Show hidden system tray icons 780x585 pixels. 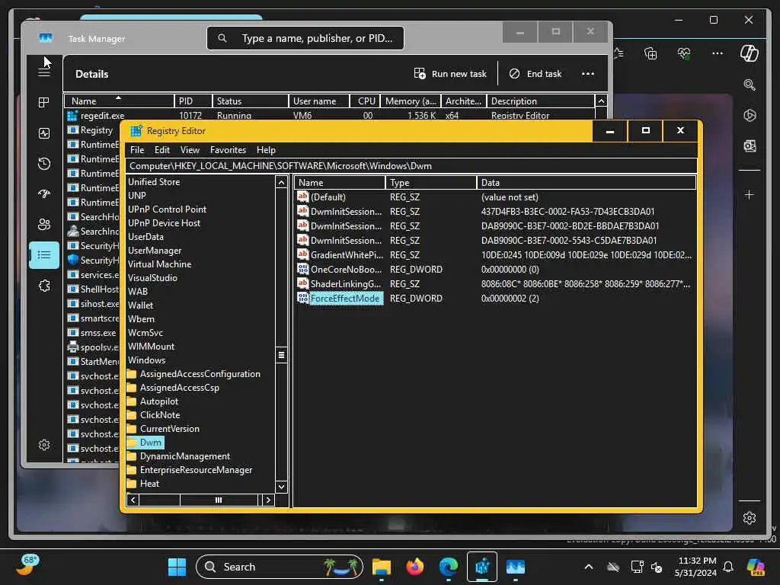point(589,567)
